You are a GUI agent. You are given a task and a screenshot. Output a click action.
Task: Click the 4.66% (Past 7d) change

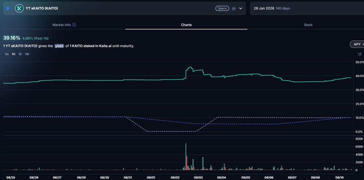(x=36, y=38)
